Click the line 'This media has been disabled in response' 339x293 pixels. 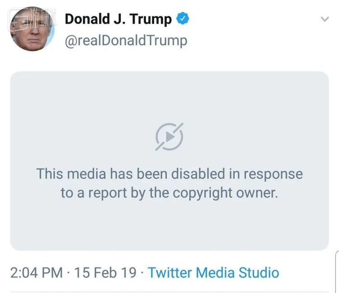169,174
